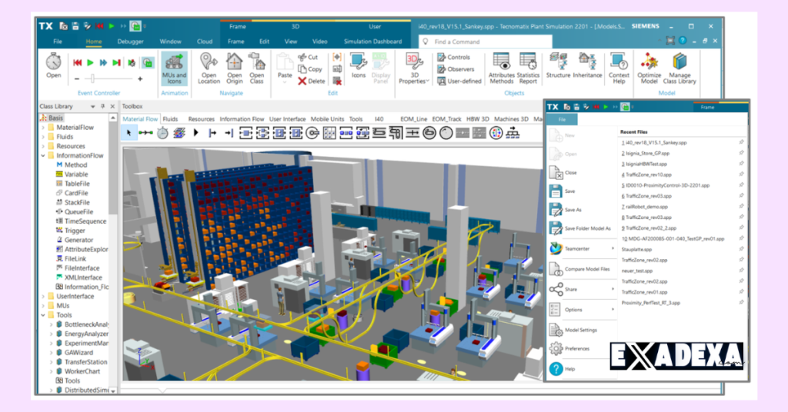788x412 pixels.
Task: Click the Open Location icon
Action: tap(209, 68)
